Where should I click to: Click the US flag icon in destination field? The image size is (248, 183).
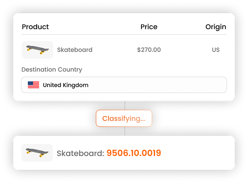(x=33, y=85)
